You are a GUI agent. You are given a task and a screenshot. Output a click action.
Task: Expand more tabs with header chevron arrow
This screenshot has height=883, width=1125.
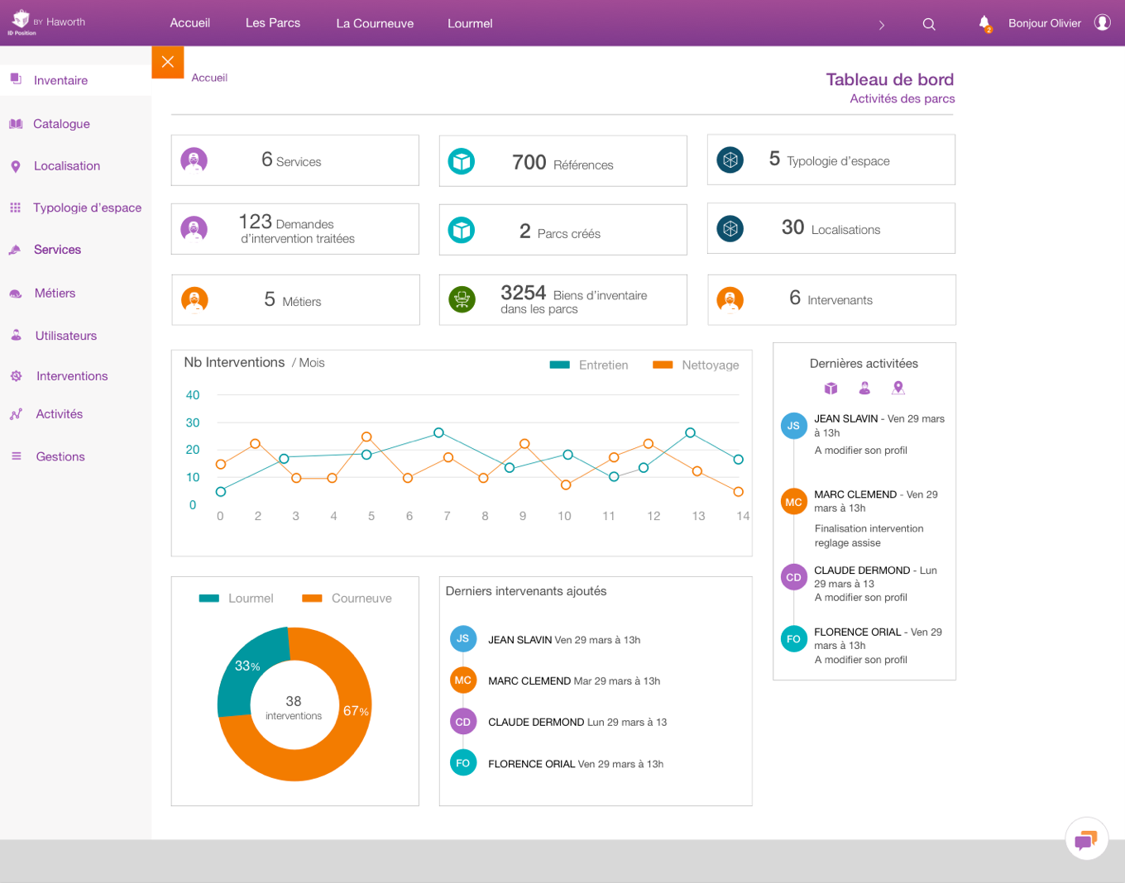click(882, 25)
